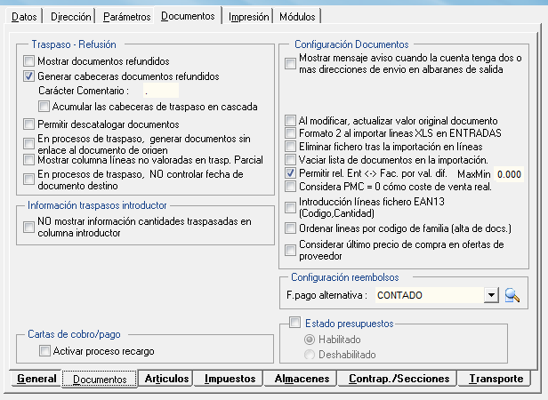This screenshot has height=400, width=548.
Task: Open the Impresión tab
Action: [249, 16]
